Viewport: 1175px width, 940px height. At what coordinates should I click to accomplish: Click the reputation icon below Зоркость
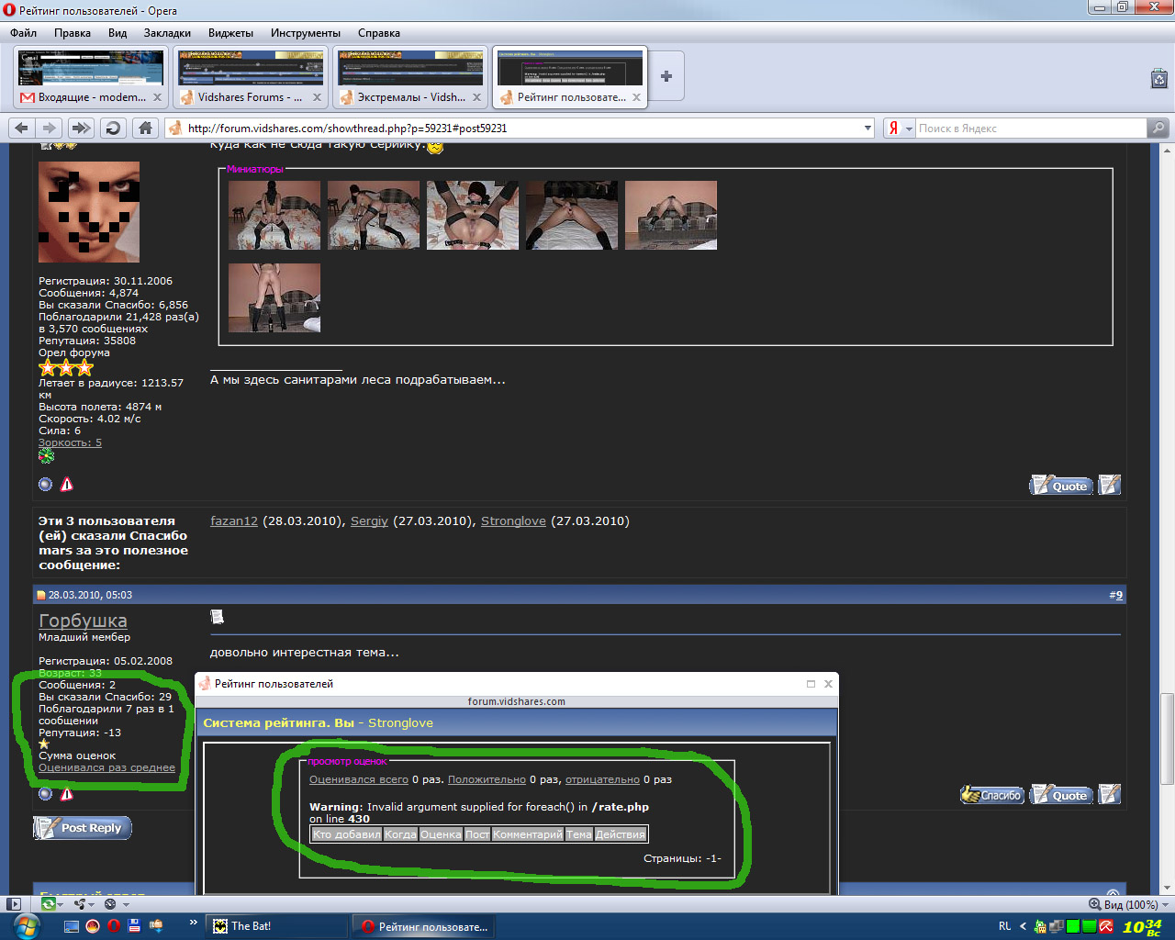[x=46, y=456]
